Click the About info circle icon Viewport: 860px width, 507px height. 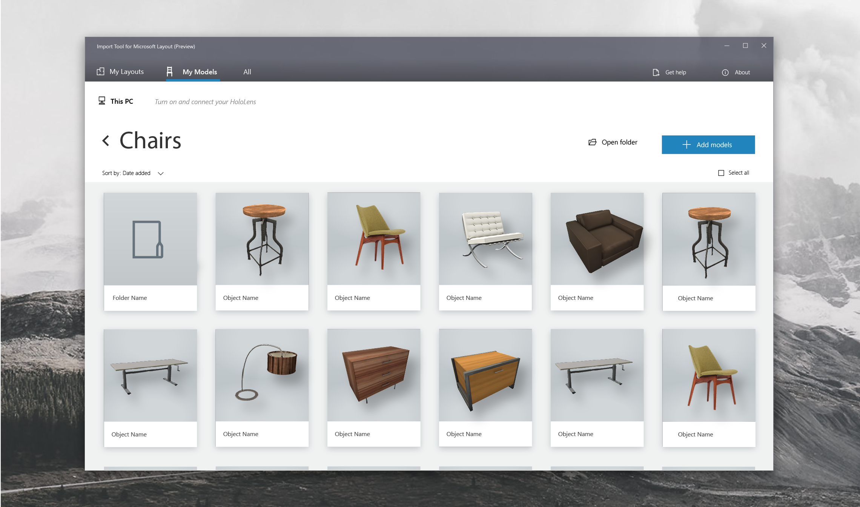click(725, 72)
